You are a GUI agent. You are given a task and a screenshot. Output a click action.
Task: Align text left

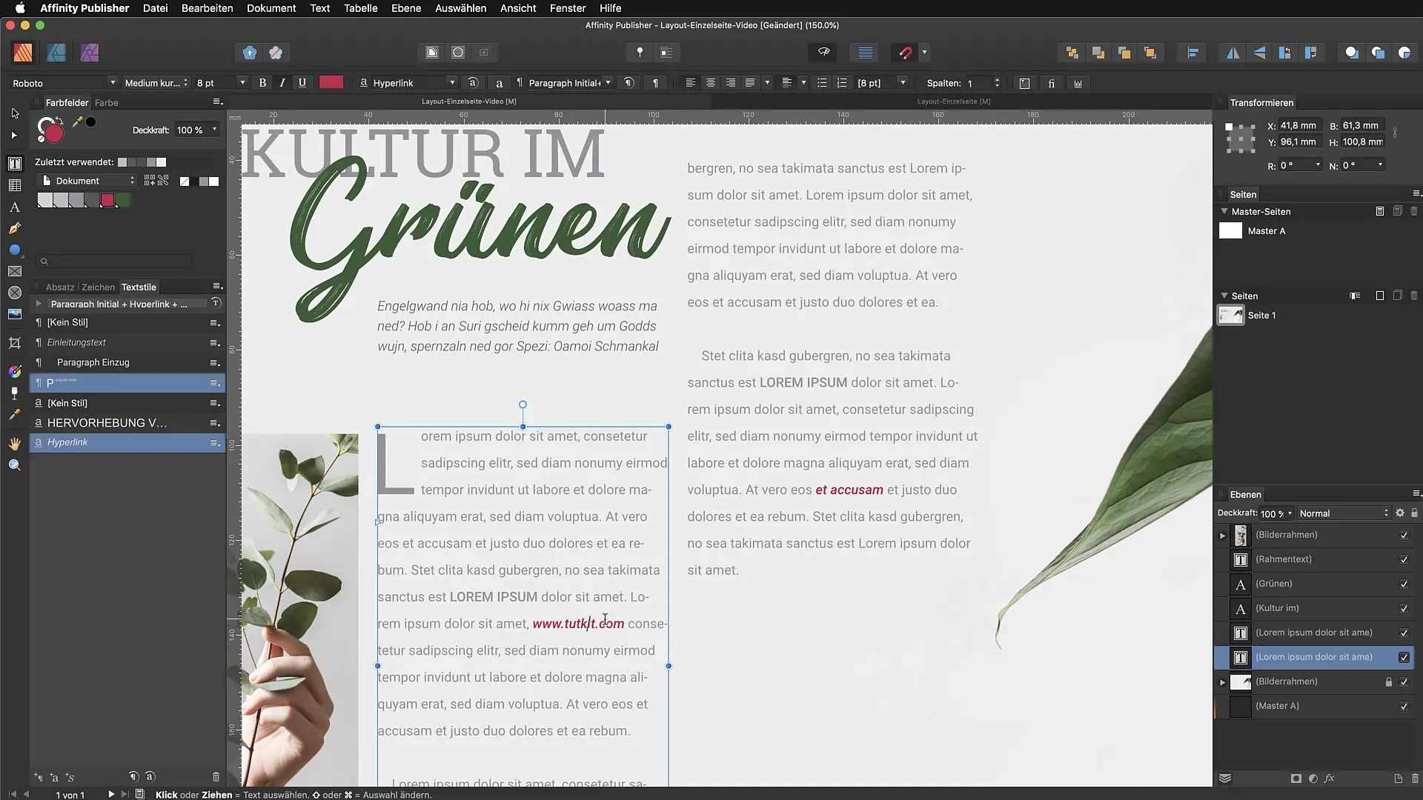tap(690, 83)
